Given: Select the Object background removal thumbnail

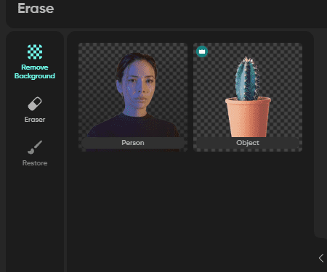Looking at the screenshot, I should pyautogui.click(x=248, y=97).
